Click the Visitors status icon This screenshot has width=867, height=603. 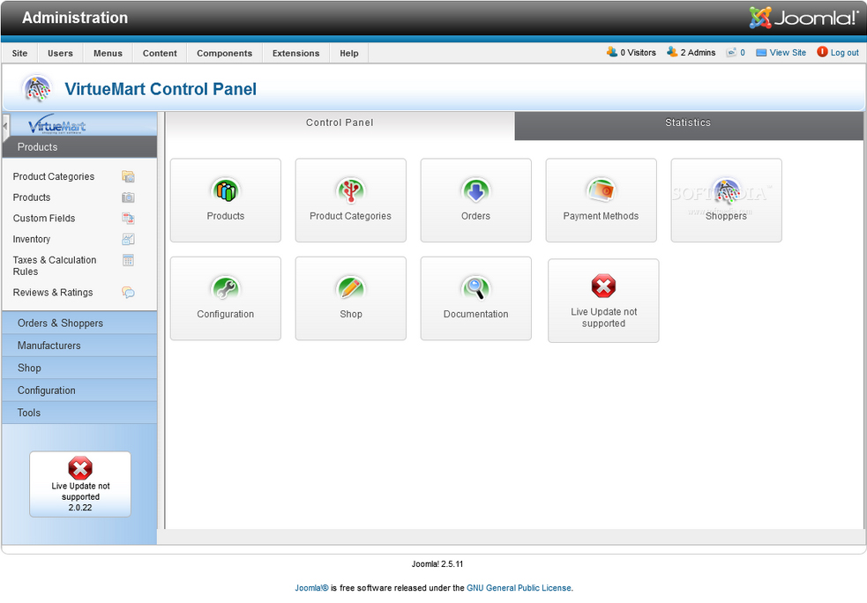click(x=611, y=52)
